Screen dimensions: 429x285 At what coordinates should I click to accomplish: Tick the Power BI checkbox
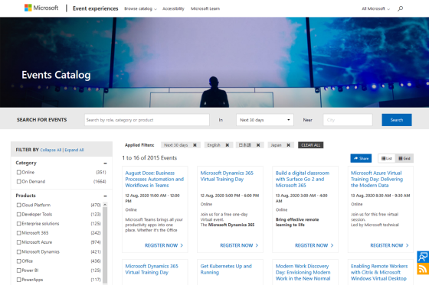coord(19,270)
